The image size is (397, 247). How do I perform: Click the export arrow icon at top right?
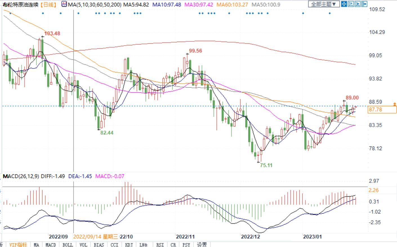point(364,4)
